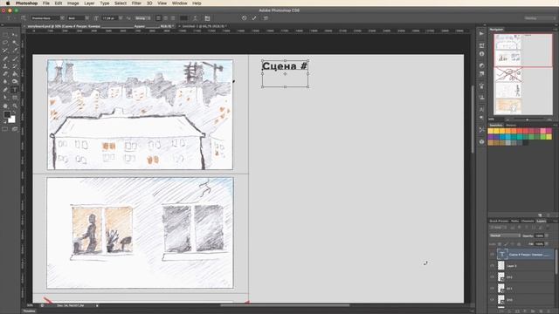
Task: Click the foreground color swatch
Action: point(7,114)
